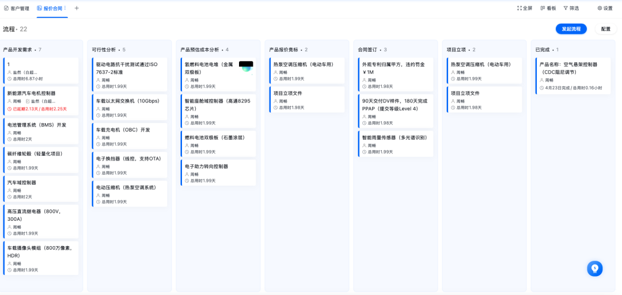
Task: Click the 可行性分析 column header
Action: [109, 49]
